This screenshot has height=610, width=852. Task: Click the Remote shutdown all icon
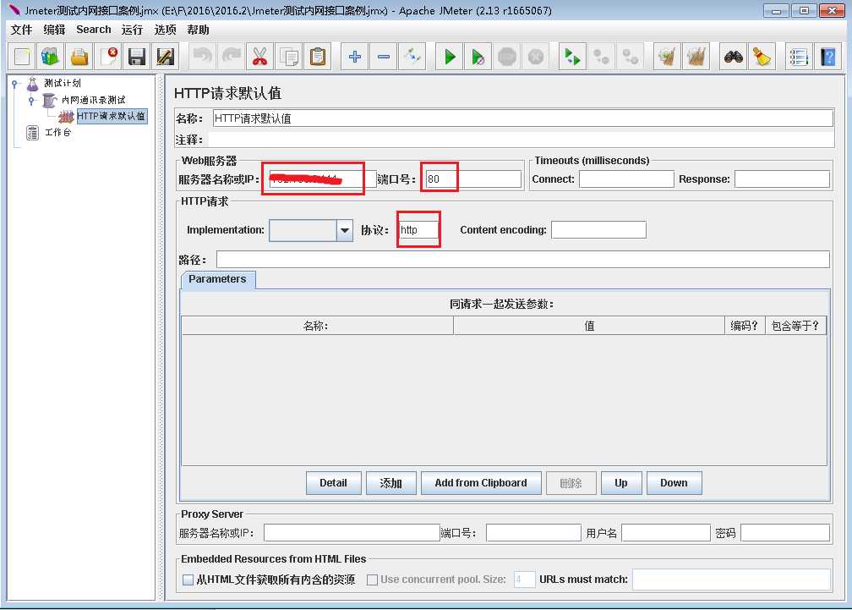(x=630, y=56)
